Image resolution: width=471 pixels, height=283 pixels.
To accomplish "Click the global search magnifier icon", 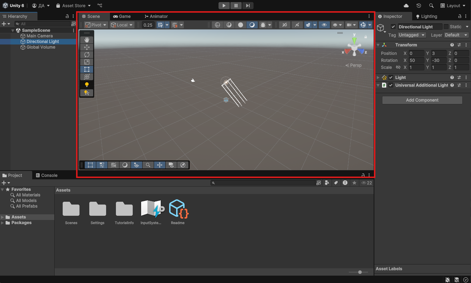I will point(431,6).
